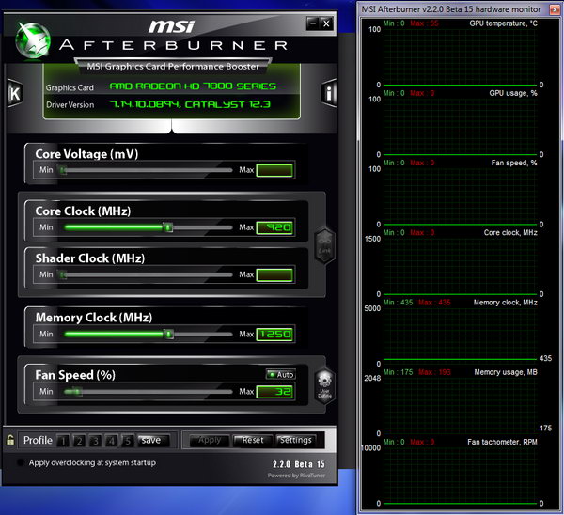The height and width of the screenshot is (515, 564).
Task: Open the User Define fan gear icon
Action: [x=324, y=386]
